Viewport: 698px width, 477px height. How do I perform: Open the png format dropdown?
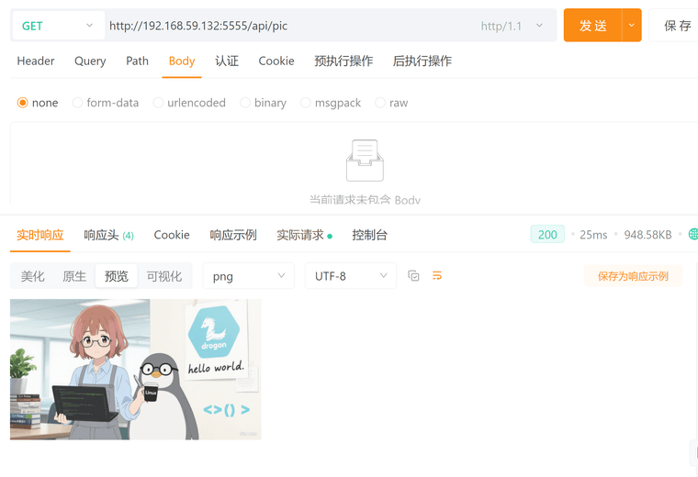248,276
